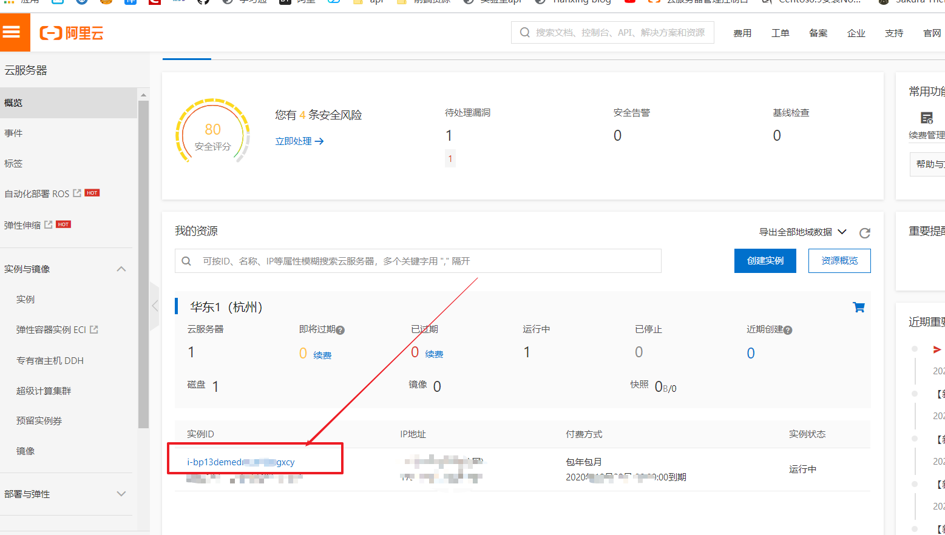Viewport: 945px width, 535px height.
Task: Click the 80 security score gauge
Action: pos(214,131)
